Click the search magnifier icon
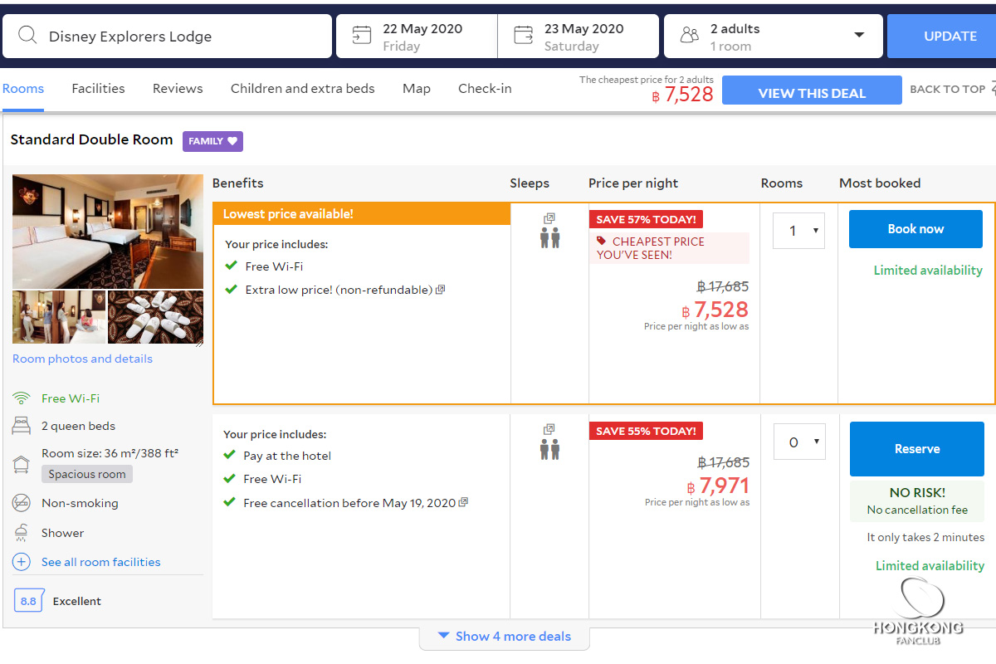Viewport: 996px width, 664px height. [x=28, y=36]
